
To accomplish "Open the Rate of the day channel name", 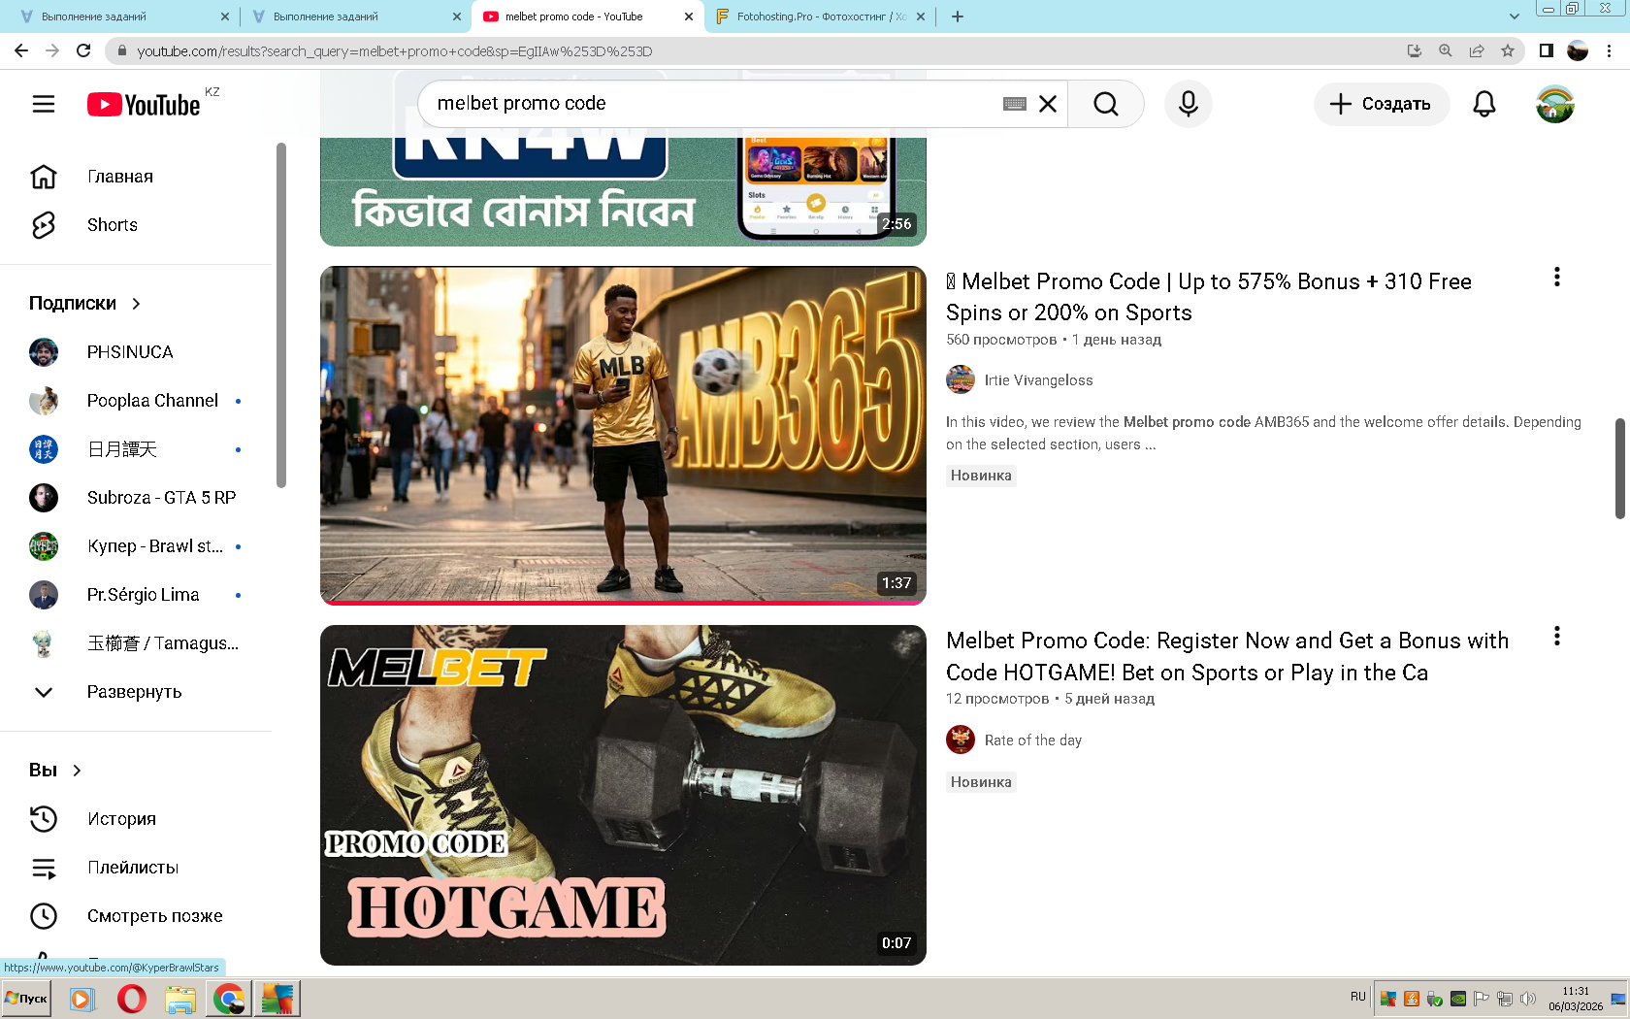I will (1032, 740).
